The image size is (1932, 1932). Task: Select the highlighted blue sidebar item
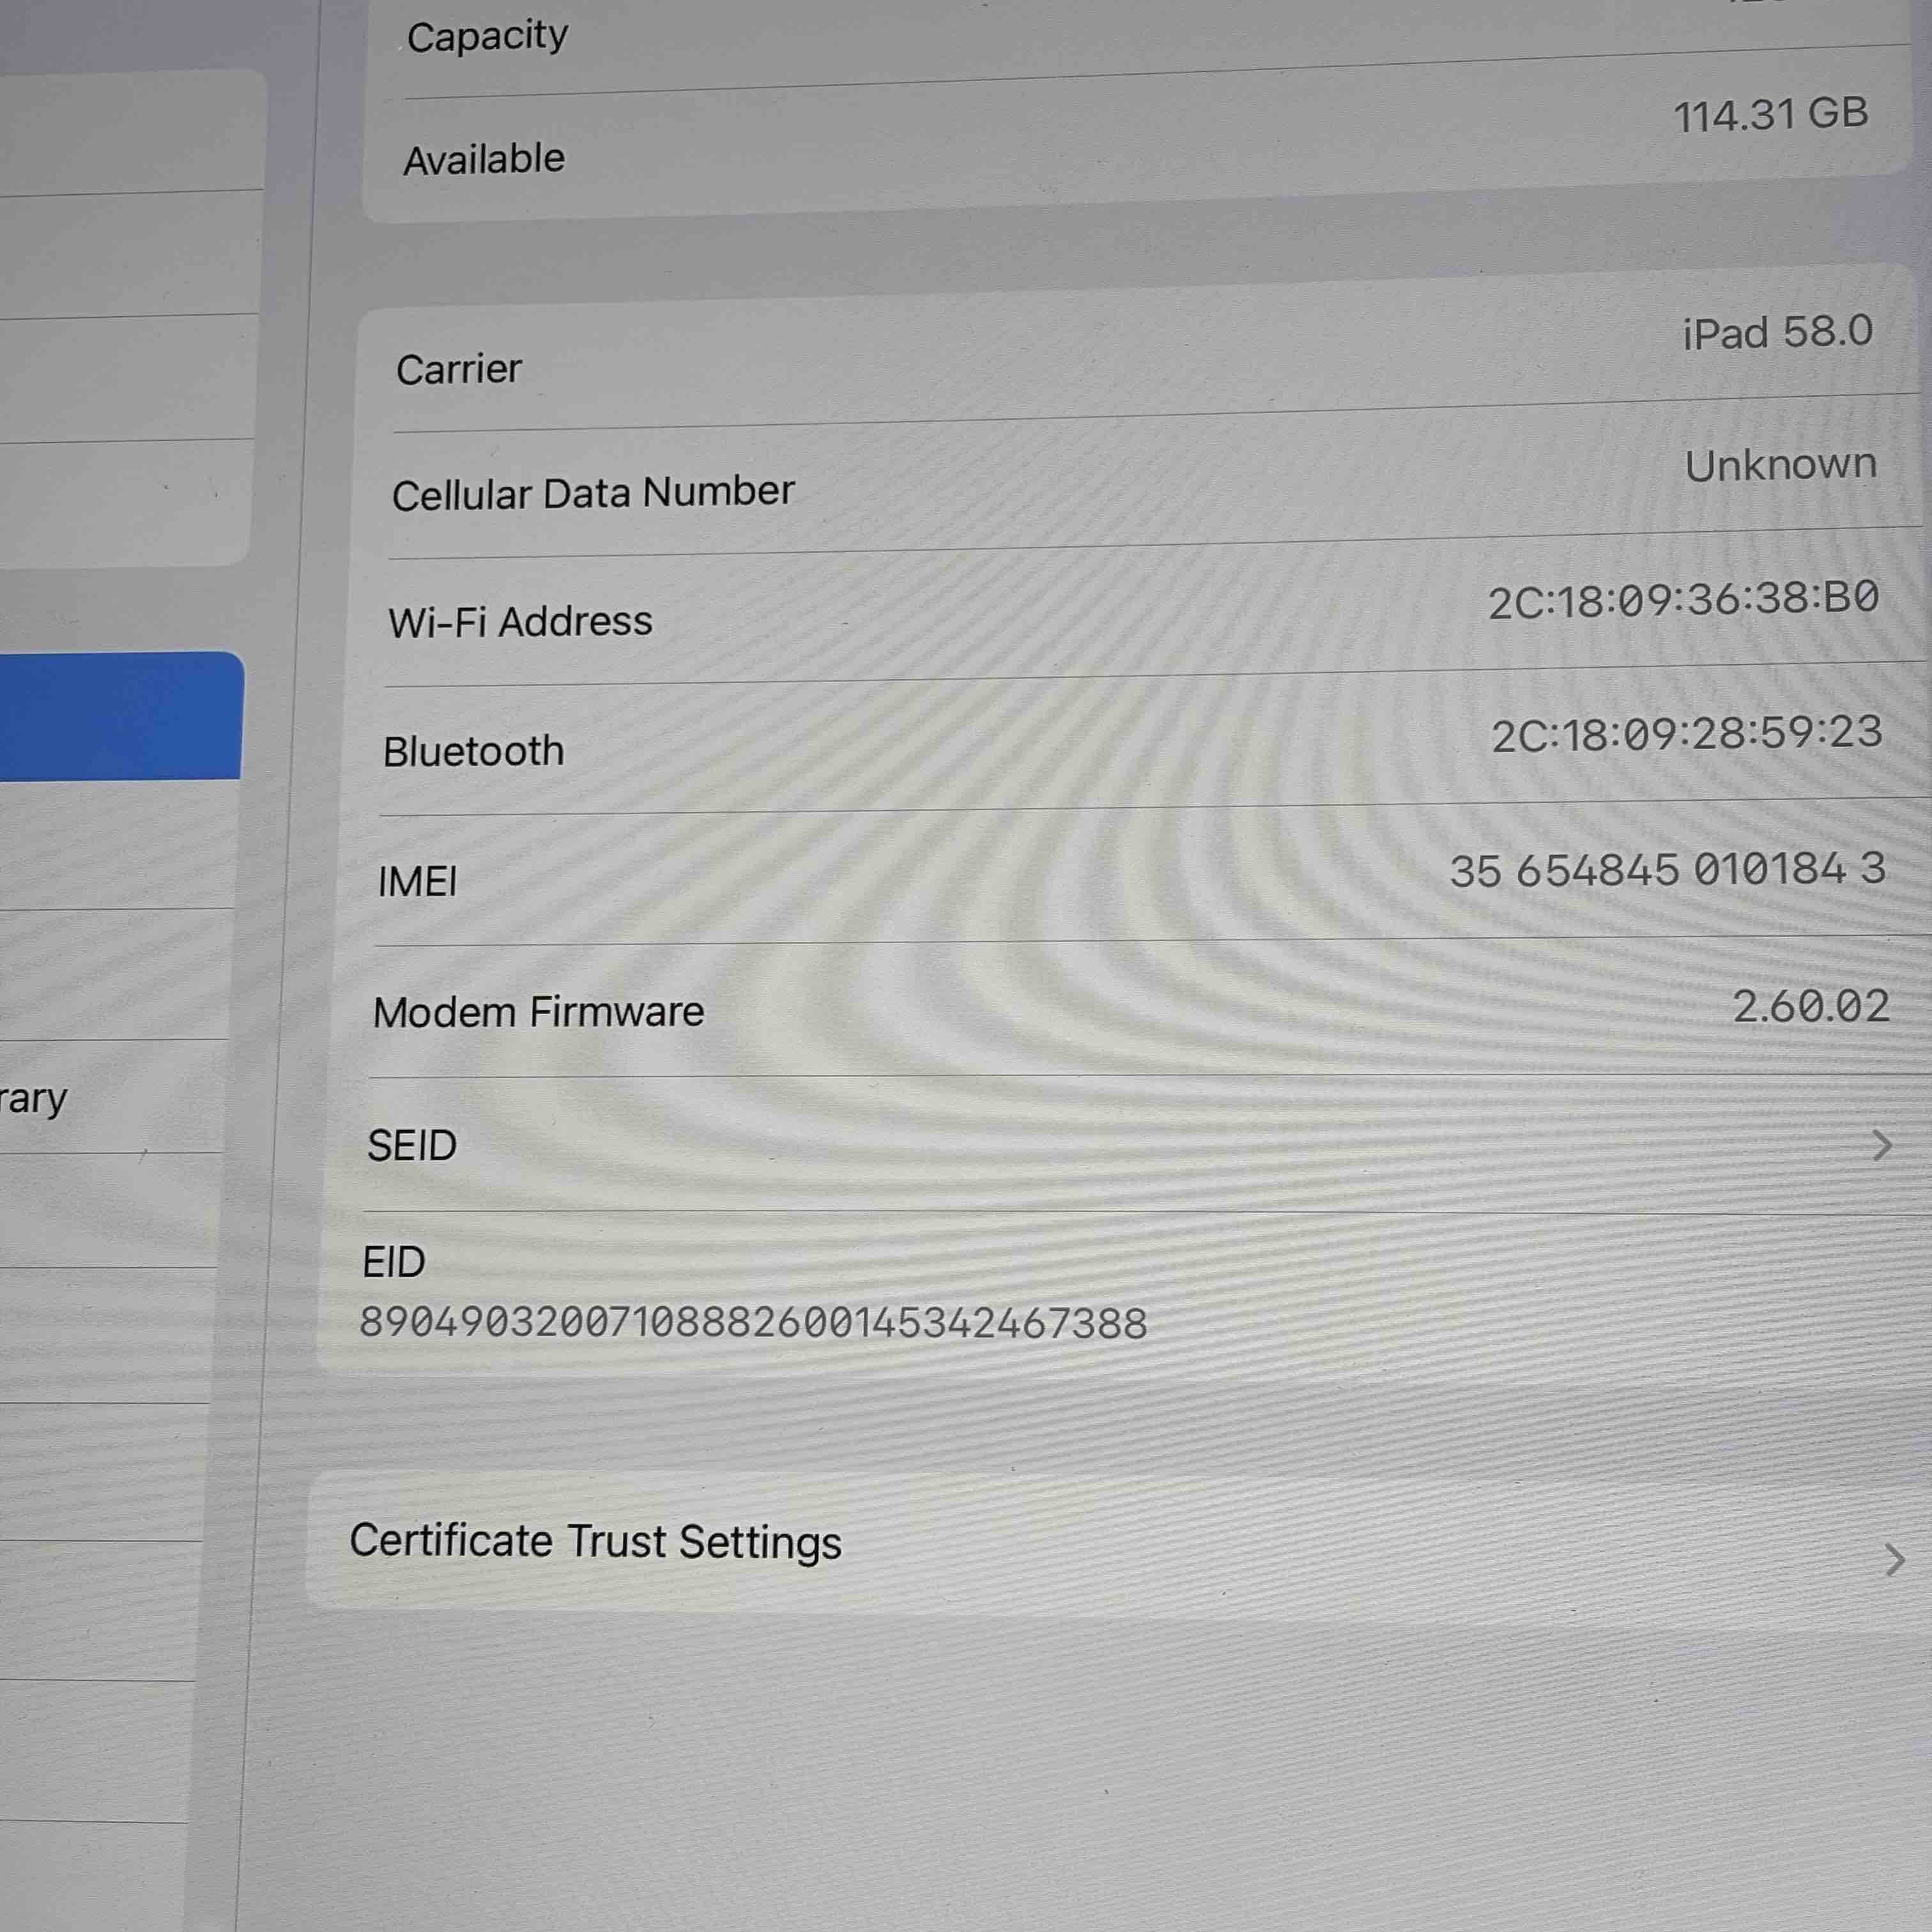click(x=120, y=716)
